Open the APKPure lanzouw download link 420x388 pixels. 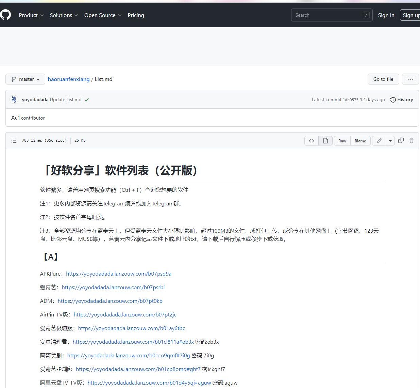[119, 274]
